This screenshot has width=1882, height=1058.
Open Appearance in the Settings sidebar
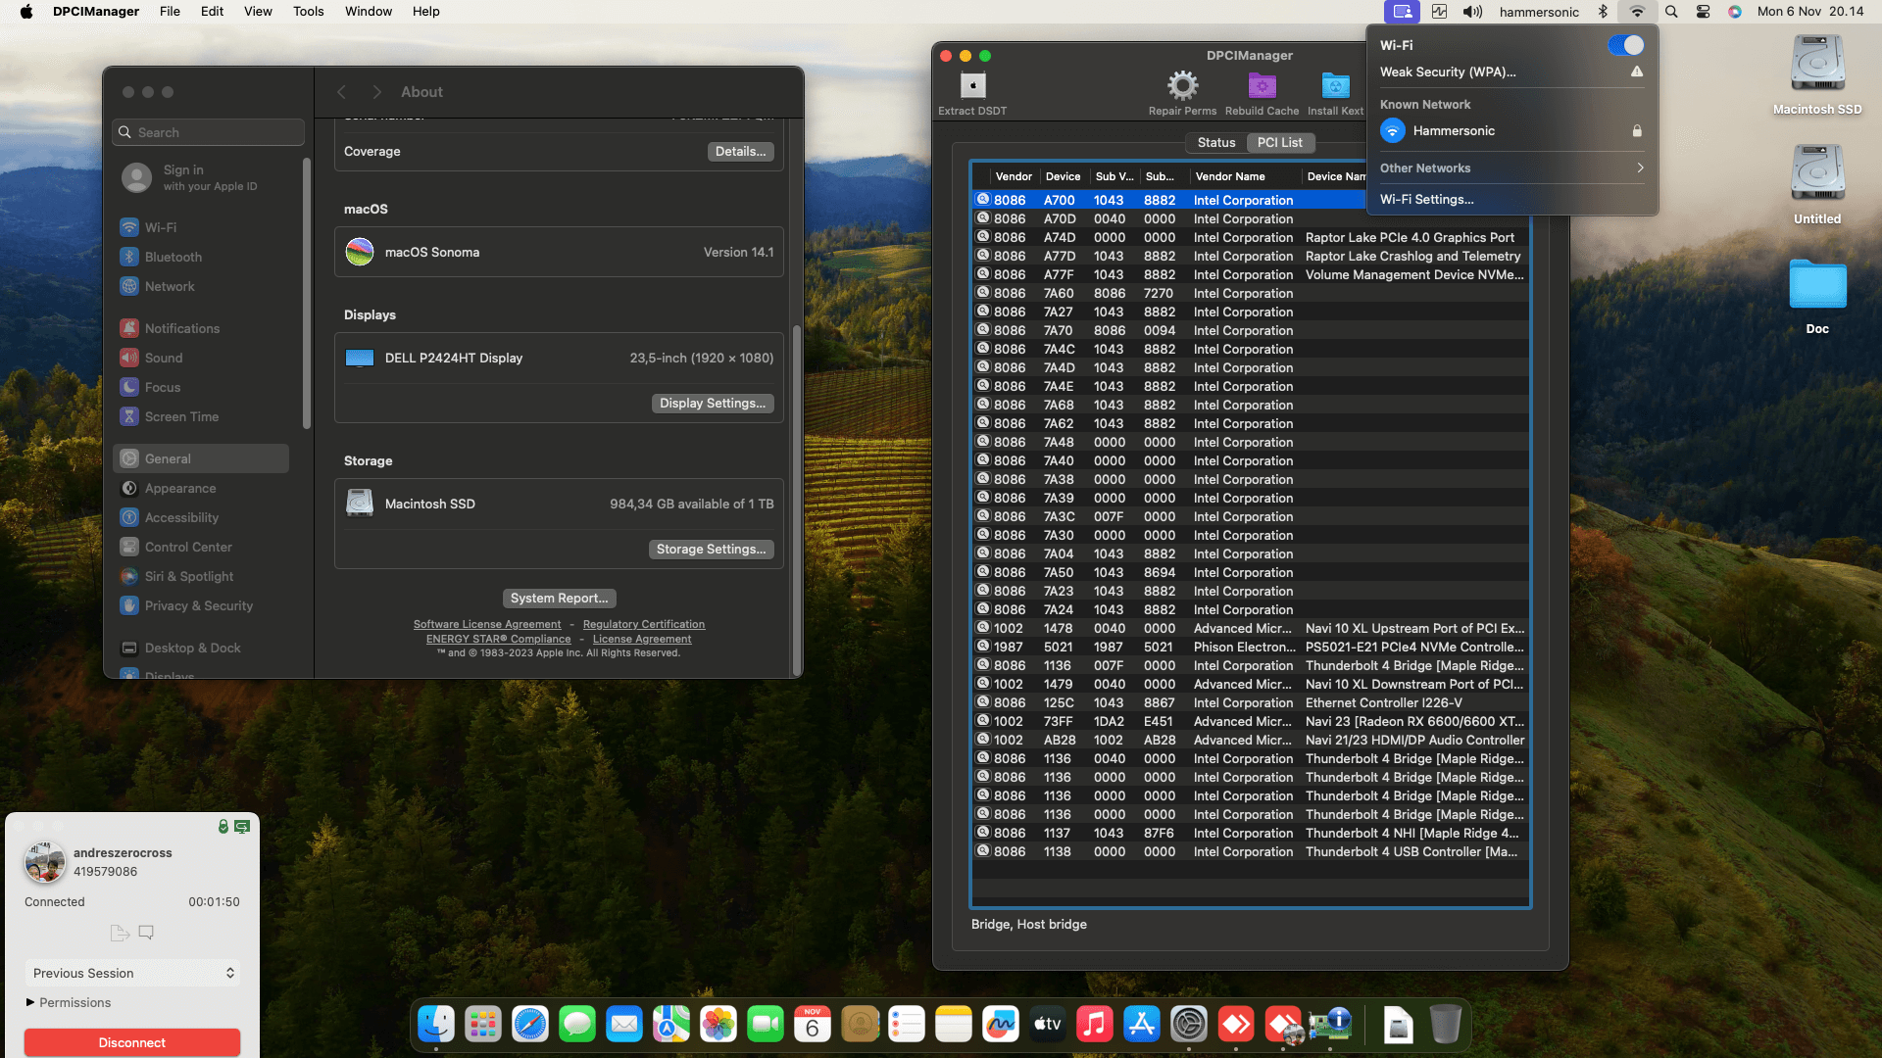tap(201, 488)
